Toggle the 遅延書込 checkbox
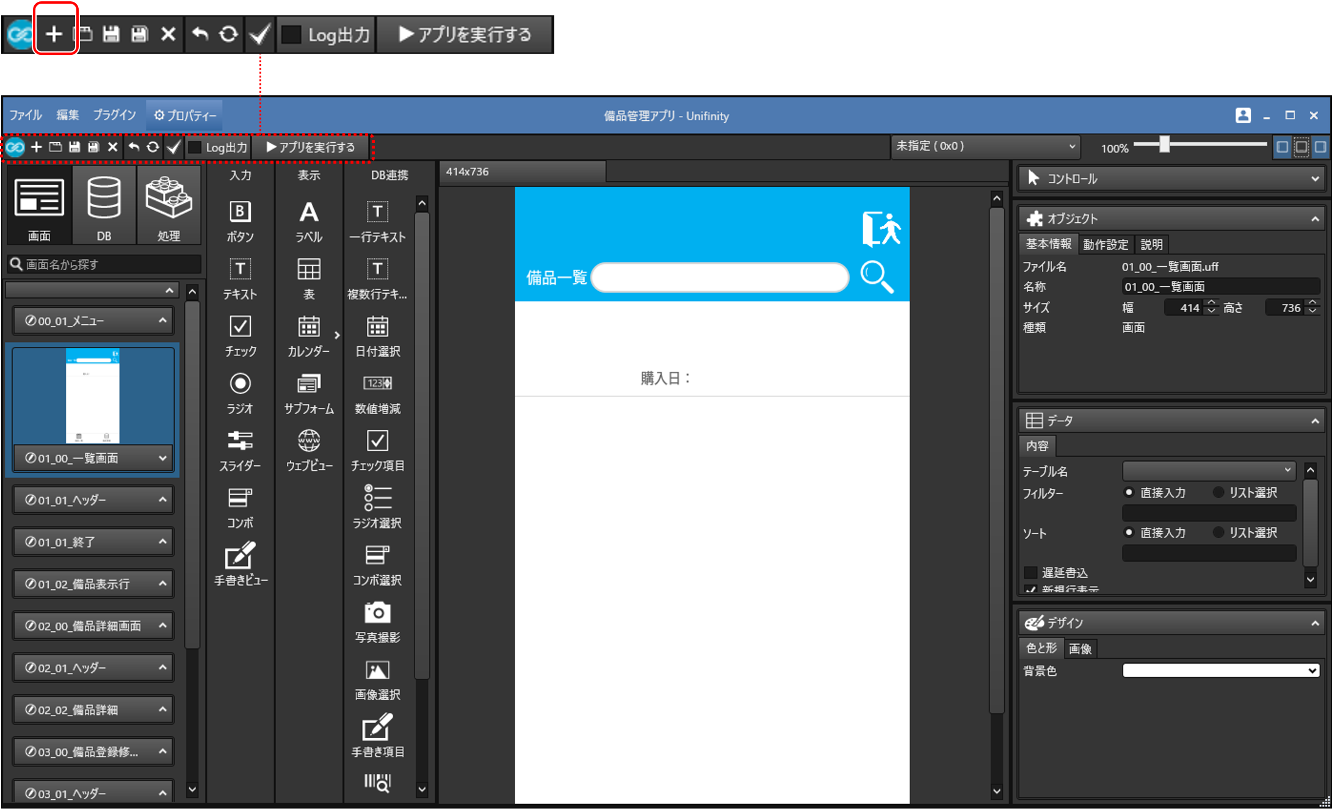The width and height of the screenshot is (1332, 809). [1031, 572]
